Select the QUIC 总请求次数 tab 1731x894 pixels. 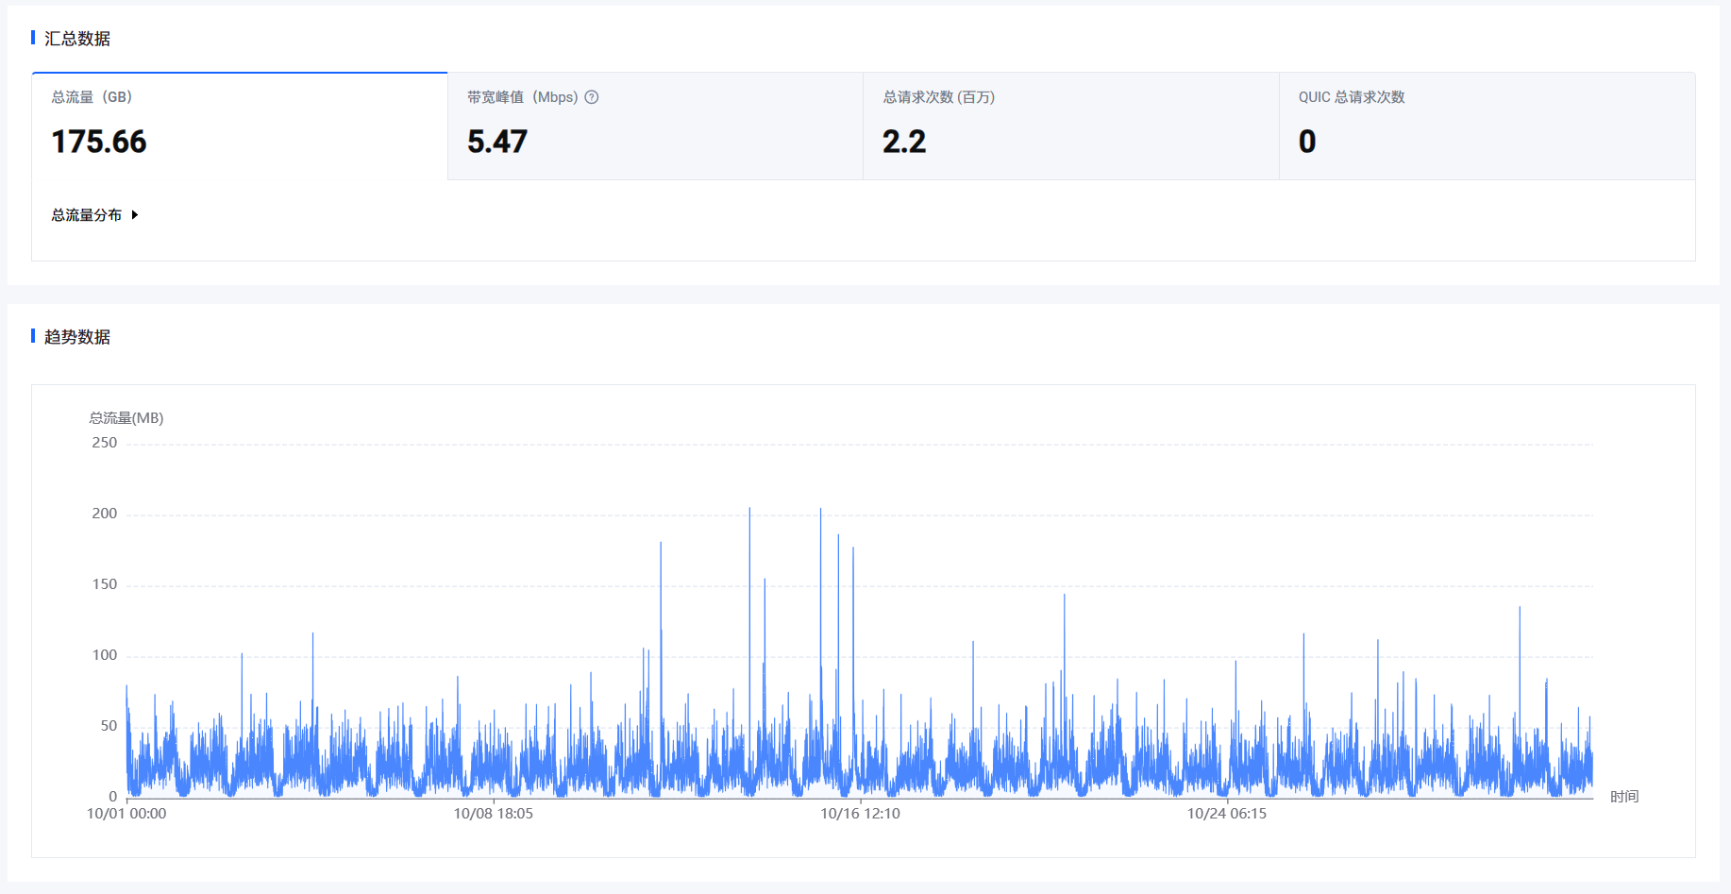(x=1487, y=126)
